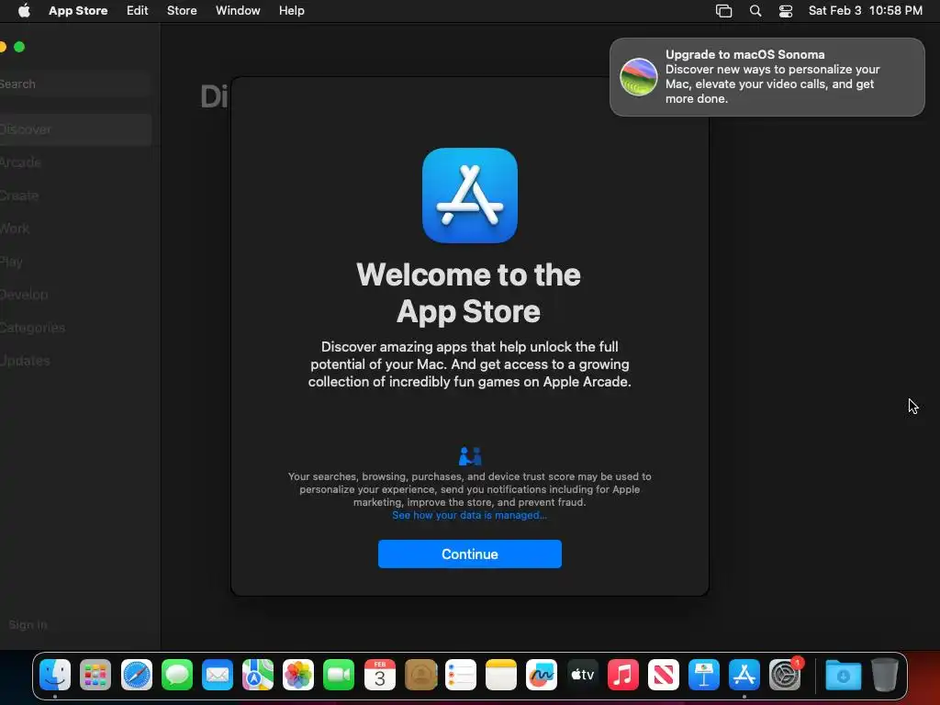Screen dimensions: 940x705
Task: Open the See how your data is managed link
Action: (x=469, y=515)
